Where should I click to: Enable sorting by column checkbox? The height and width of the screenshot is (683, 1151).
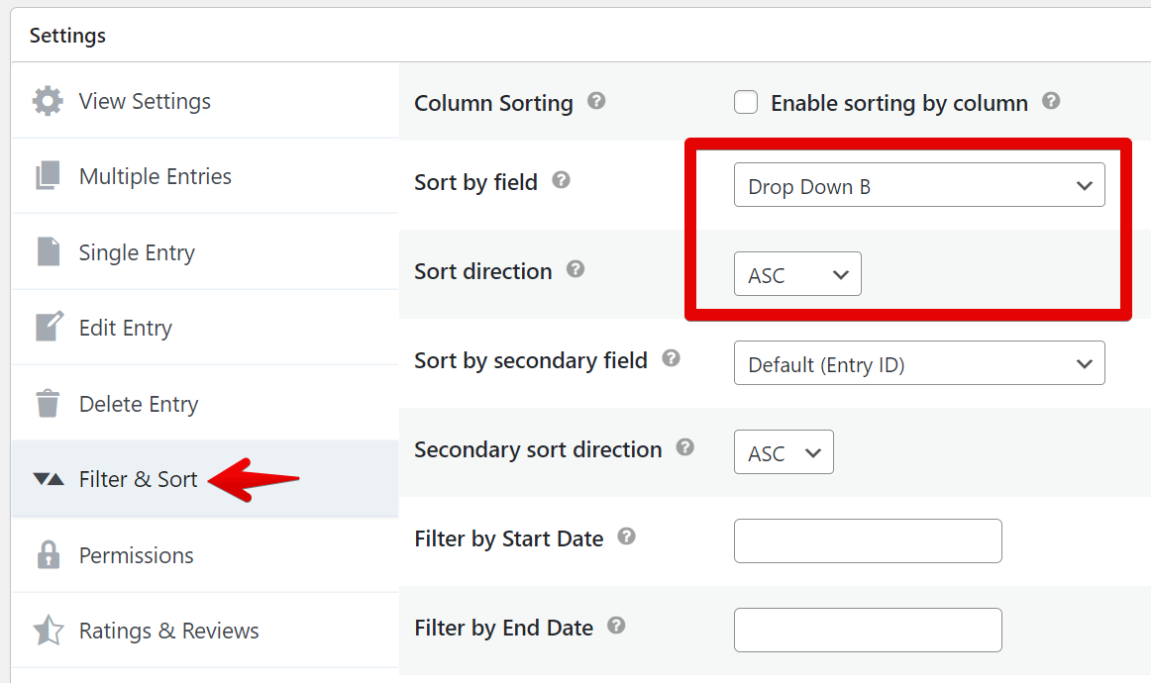[x=746, y=102]
